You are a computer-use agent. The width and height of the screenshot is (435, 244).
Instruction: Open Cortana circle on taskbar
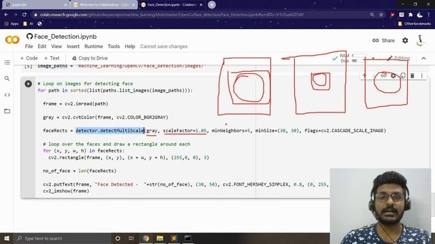118,238
